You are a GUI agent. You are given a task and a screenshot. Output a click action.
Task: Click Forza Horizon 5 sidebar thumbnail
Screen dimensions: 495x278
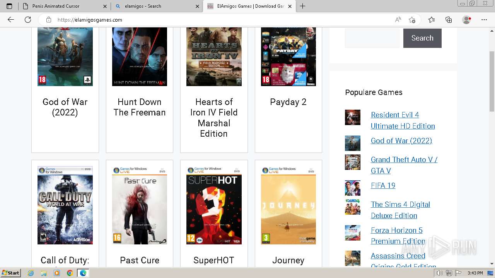tap(353, 233)
